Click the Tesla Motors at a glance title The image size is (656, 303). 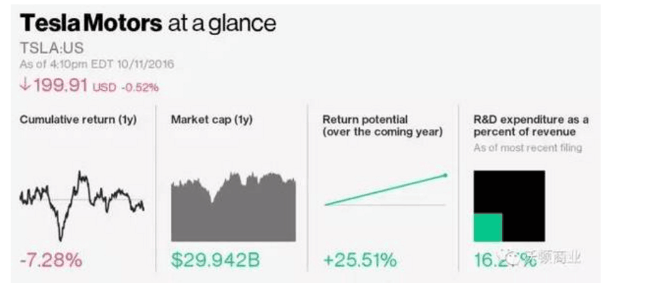tap(148, 23)
